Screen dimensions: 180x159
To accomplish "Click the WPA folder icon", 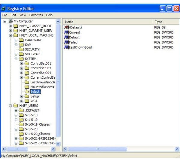I will (x=27, y=101).
